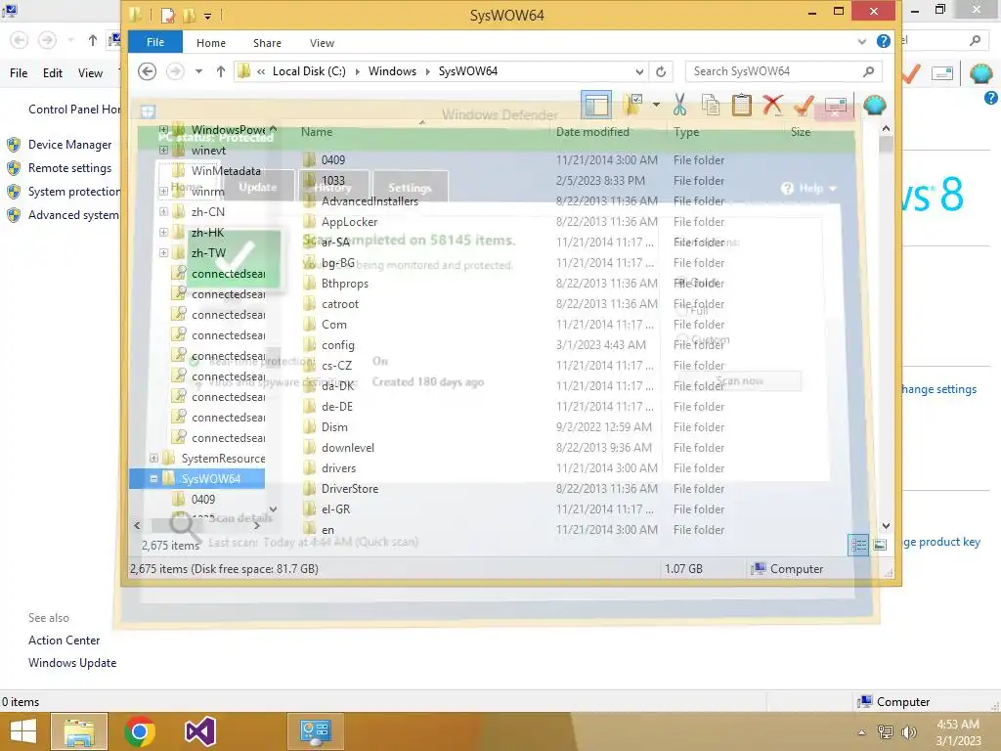Open the View ribbon tab
The image size is (1001, 751).
322,43
